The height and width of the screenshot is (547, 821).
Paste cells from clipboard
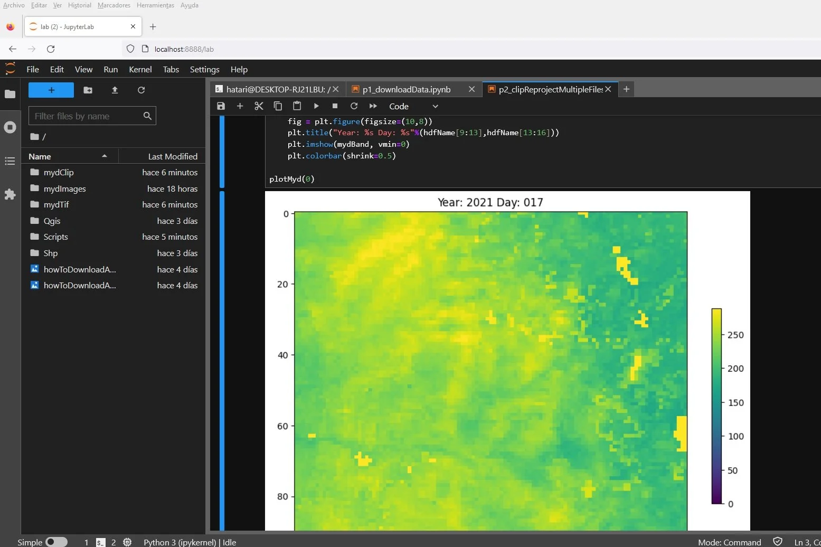point(297,106)
